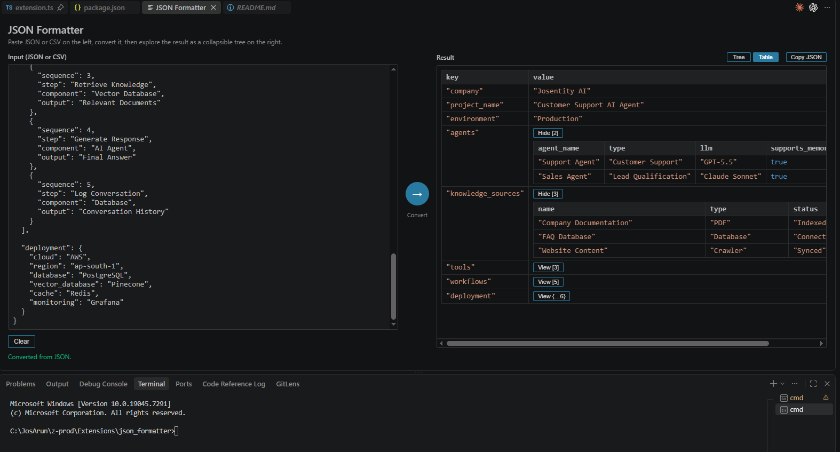Select the first cmd terminal with warning
This screenshot has width=840, height=452.
tap(804, 398)
